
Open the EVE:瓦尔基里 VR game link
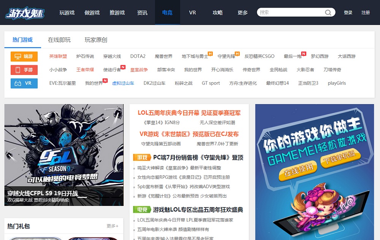[63, 83]
